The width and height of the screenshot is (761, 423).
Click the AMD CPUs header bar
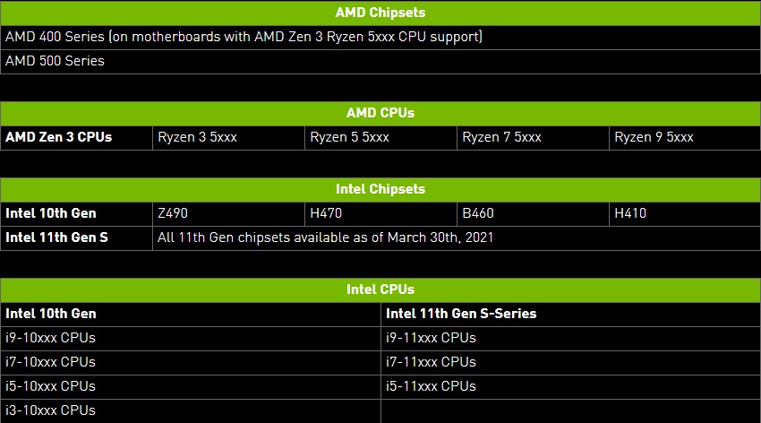(x=380, y=113)
